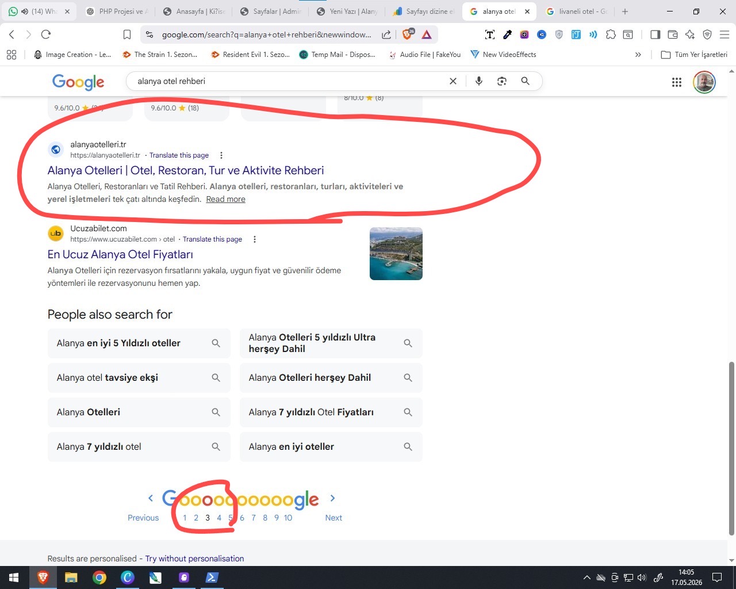The width and height of the screenshot is (736, 589).
Task: Reload the current page
Action: click(x=47, y=35)
